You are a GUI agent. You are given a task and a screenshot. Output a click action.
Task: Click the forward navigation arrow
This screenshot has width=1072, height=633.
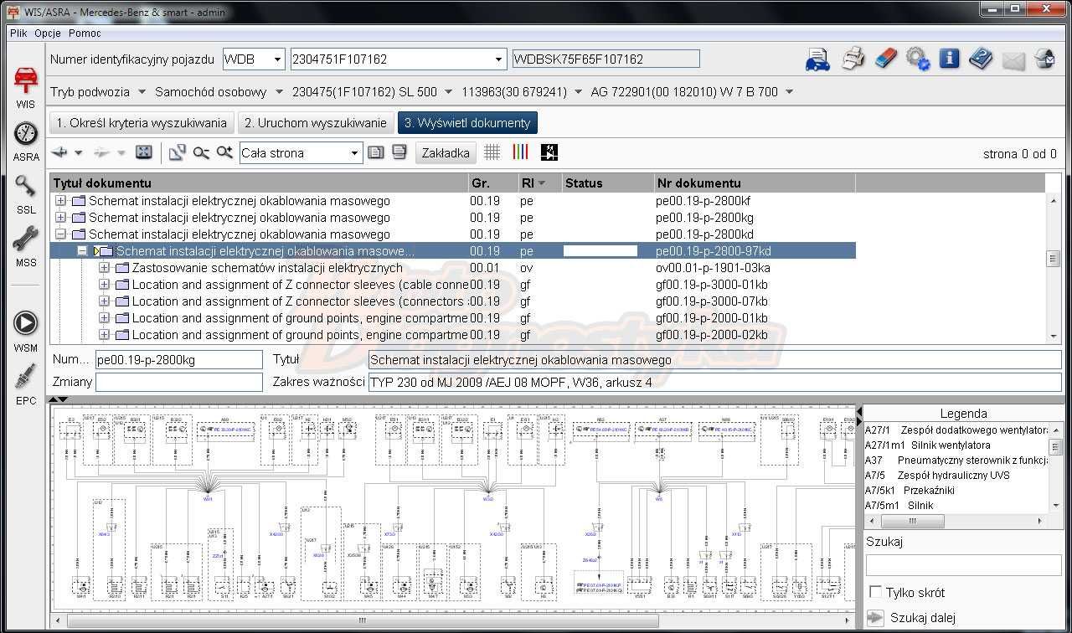point(101,152)
